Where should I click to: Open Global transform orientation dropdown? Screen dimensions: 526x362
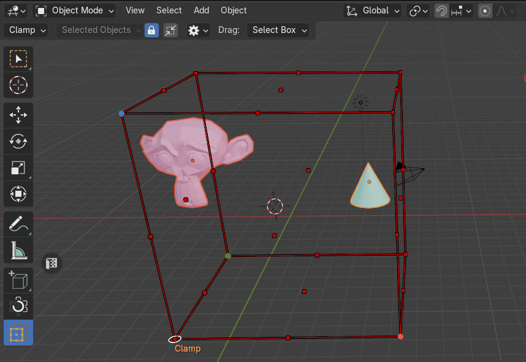click(x=372, y=11)
